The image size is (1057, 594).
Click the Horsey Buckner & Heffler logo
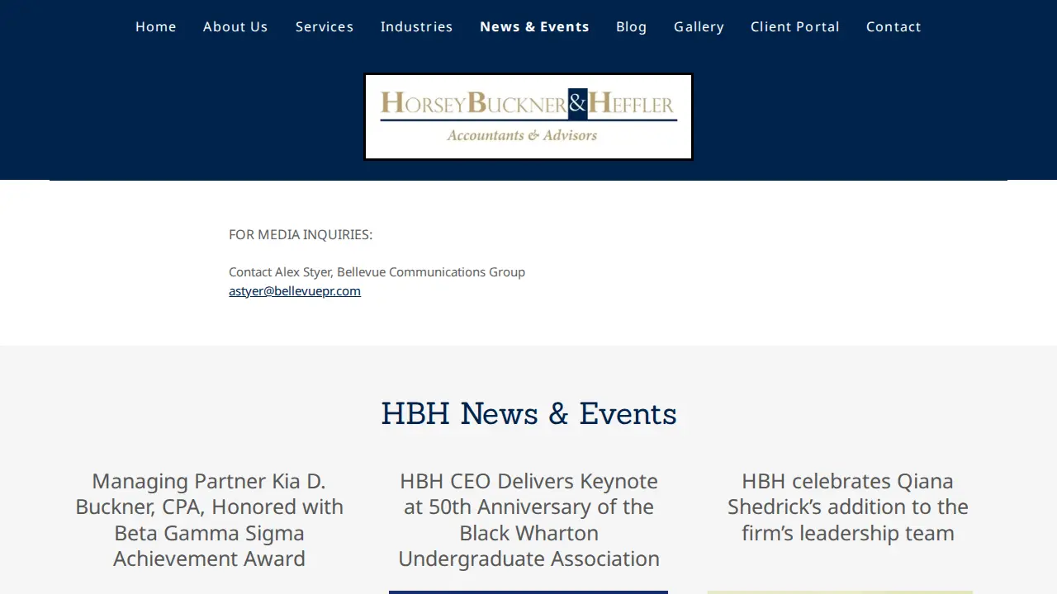tap(528, 117)
